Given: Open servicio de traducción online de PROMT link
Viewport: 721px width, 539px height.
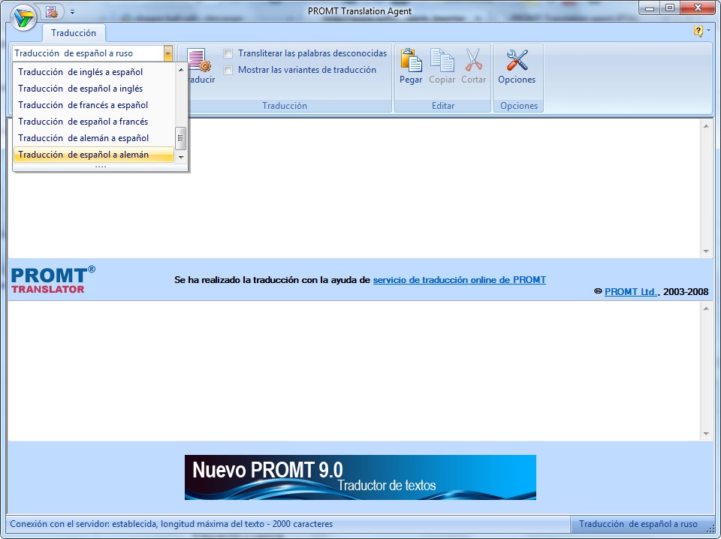Looking at the screenshot, I should tap(460, 280).
